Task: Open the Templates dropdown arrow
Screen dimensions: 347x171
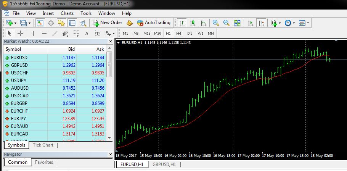Action: click(x=308, y=23)
